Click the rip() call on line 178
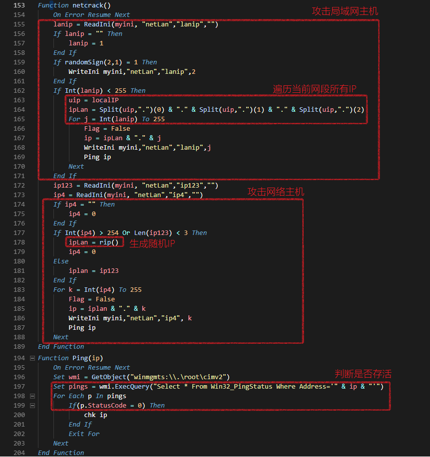This screenshot has width=430, height=457. tap(108, 242)
